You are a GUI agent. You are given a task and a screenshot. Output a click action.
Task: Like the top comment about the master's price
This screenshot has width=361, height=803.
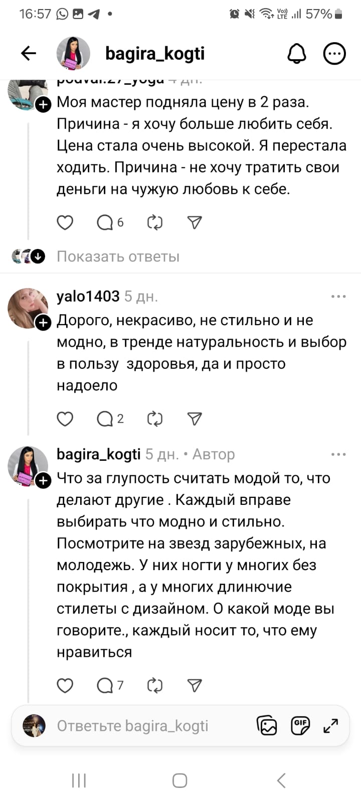65,222
